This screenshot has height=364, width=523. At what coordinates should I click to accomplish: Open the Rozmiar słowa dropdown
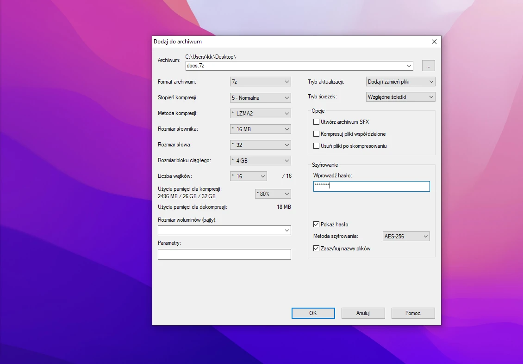click(x=261, y=145)
